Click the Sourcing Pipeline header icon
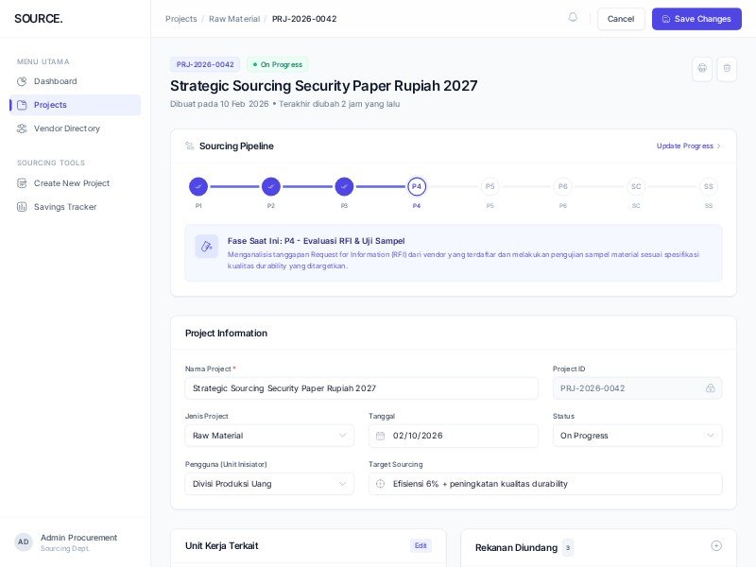The image size is (756, 567). [x=190, y=146]
